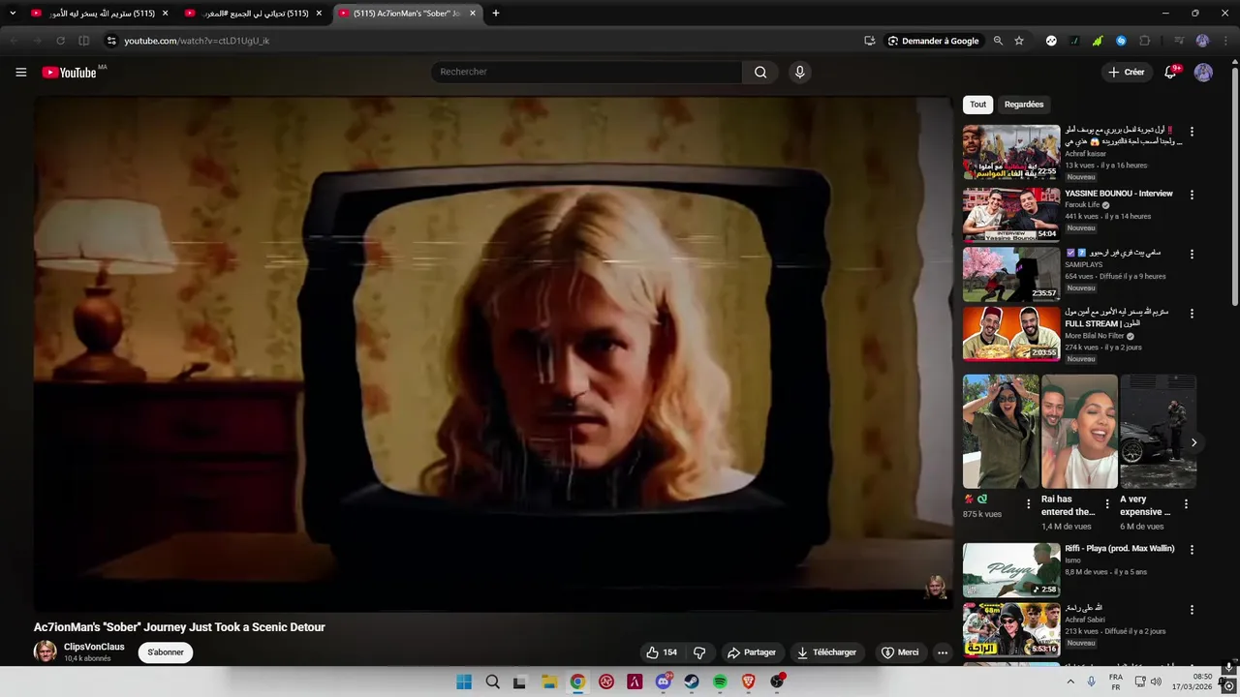Open options for 'A very expensive' short
1240x697 pixels.
[1186, 503]
